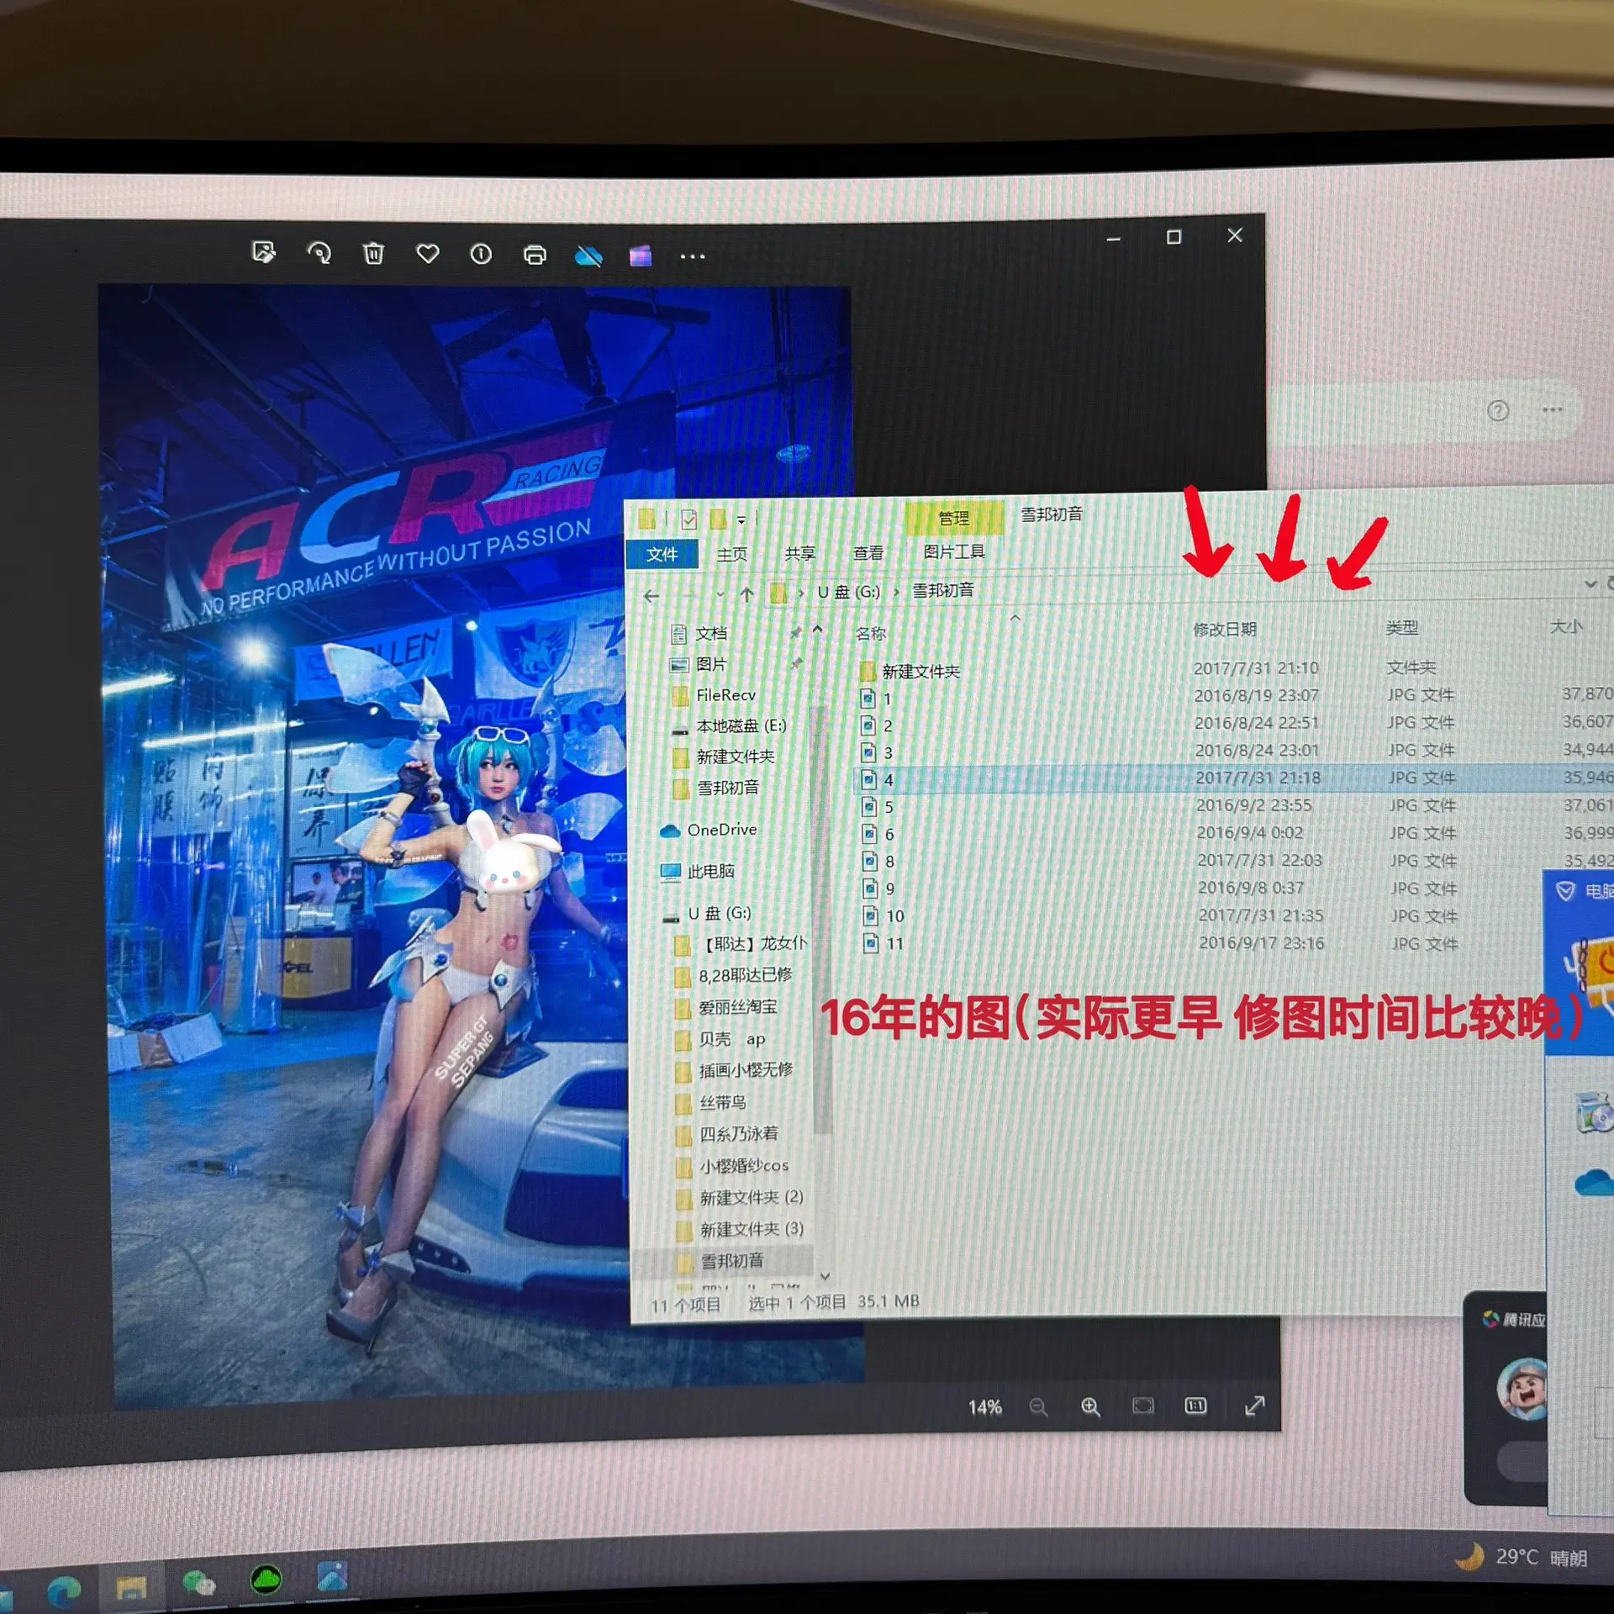Open the 文件 tab in Explorer ribbon
The image size is (1614, 1614).
click(662, 554)
